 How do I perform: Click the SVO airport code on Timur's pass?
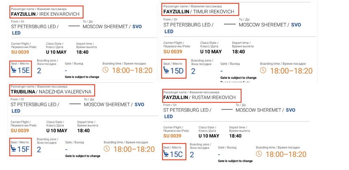(296, 25)
